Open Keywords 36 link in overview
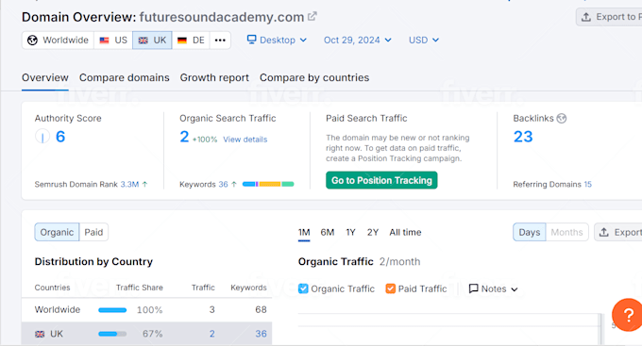The image size is (642, 346). pos(223,185)
